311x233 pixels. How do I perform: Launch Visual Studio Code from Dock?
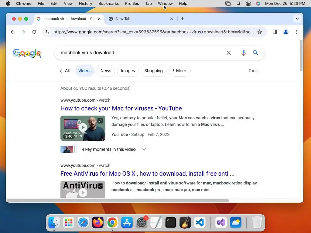pyautogui.click(x=200, y=222)
